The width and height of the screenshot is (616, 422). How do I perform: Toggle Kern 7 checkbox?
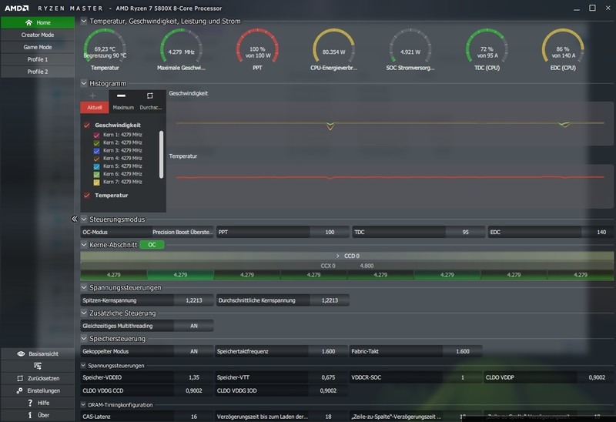(x=97, y=183)
